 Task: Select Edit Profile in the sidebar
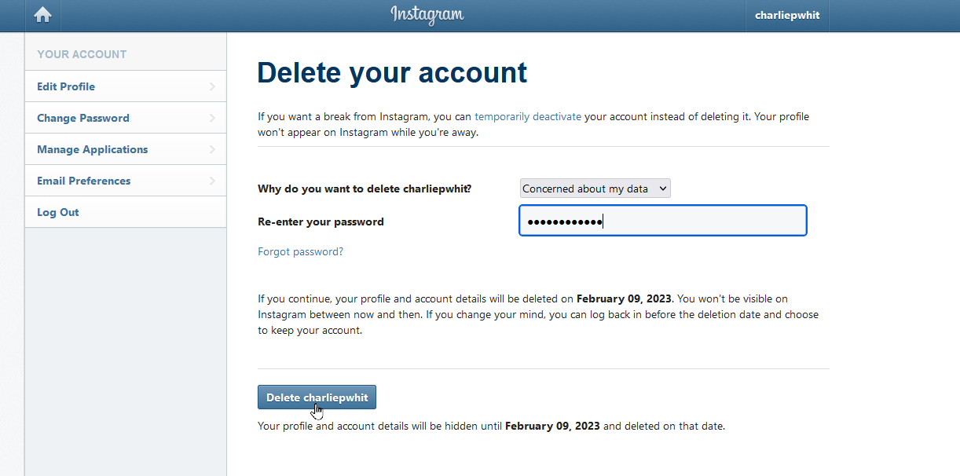[x=66, y=86]
